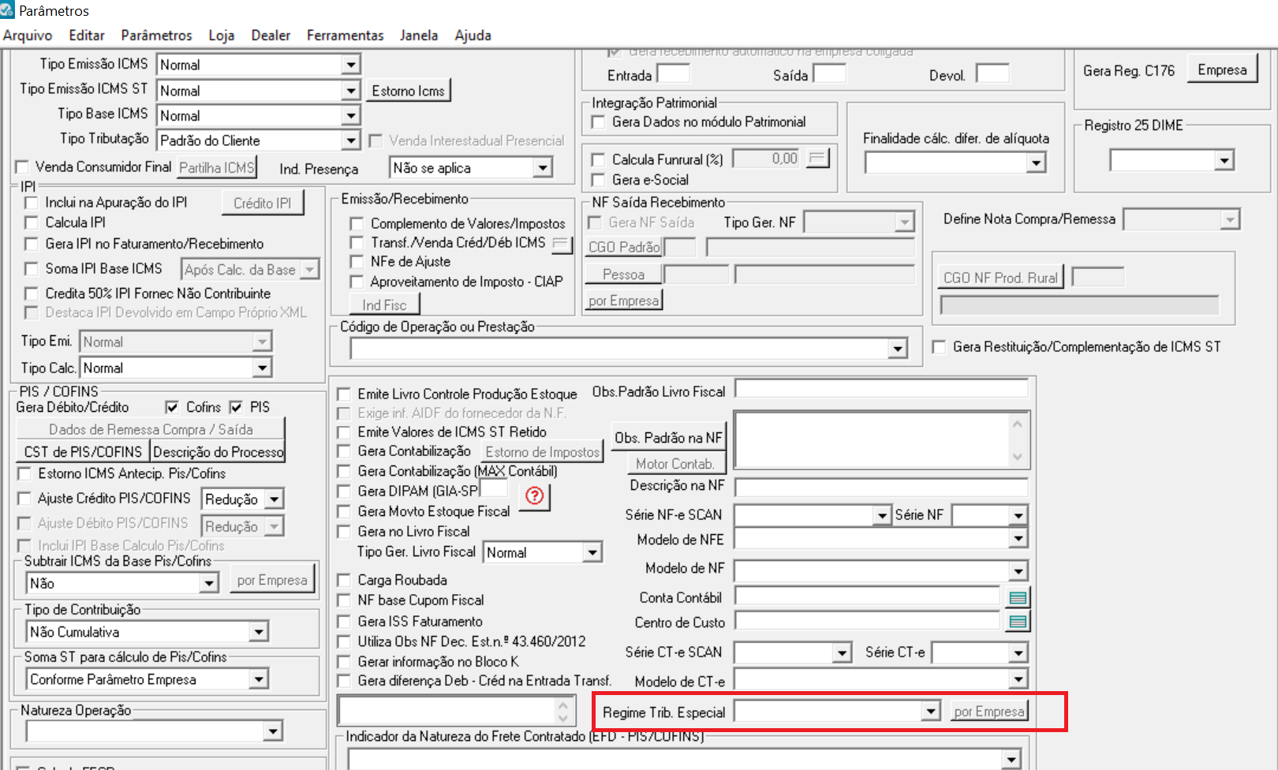
Task: Click the red question mark help icon
Action: point(535,495)
